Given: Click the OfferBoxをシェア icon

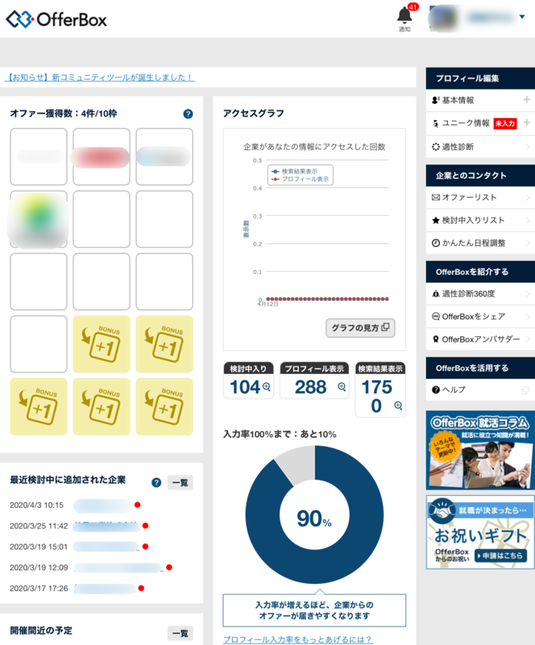Looking at the screenshot, I should 436,316.
